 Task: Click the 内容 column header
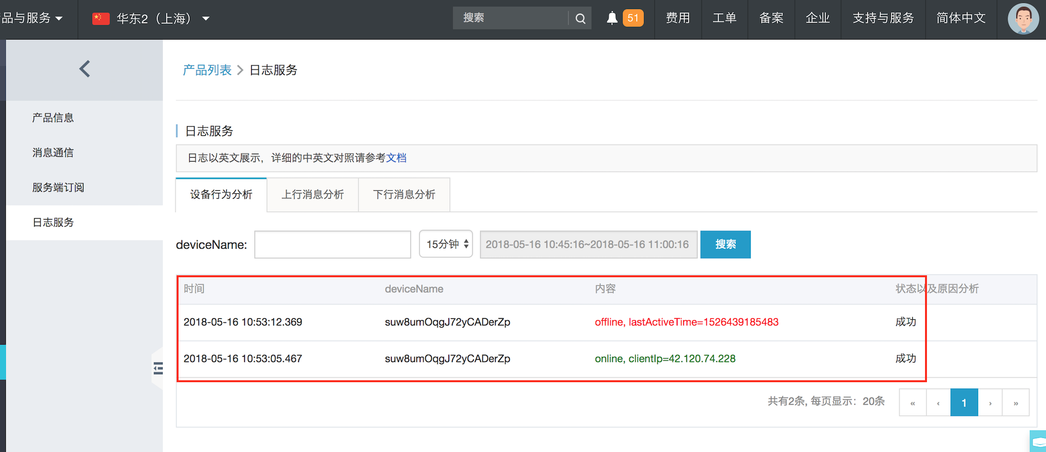[605, 289]
